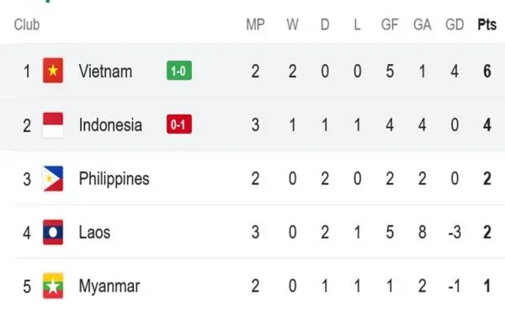Select the Laos team name
Viewport: 505px width, 336px height.
(x=94, y=232)
